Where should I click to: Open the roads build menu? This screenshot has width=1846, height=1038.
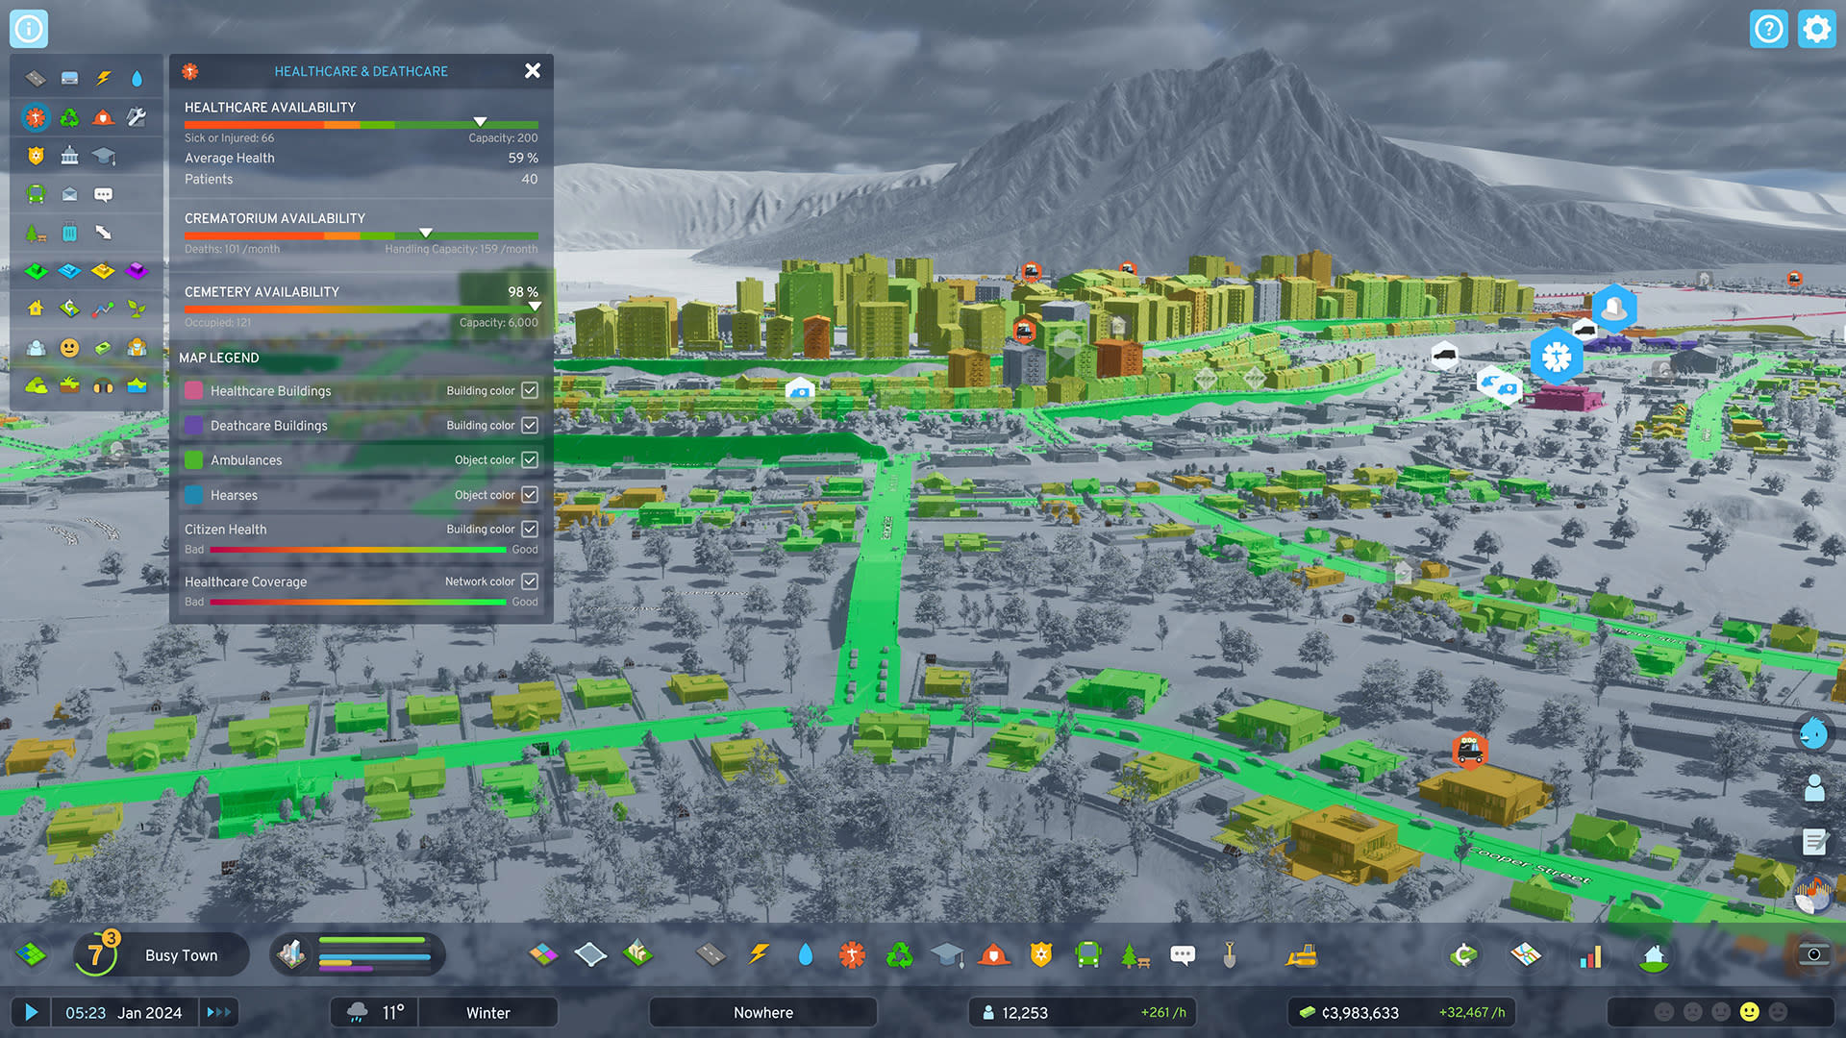[711, 954]
